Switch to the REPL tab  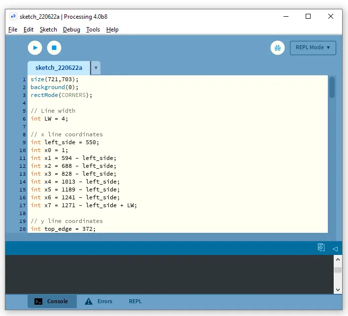[135, 301]
